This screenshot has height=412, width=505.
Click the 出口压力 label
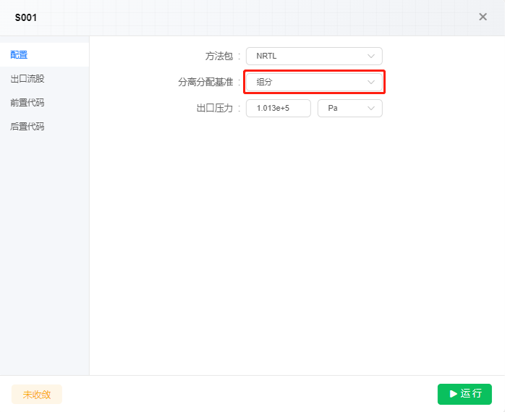(214, 109)
